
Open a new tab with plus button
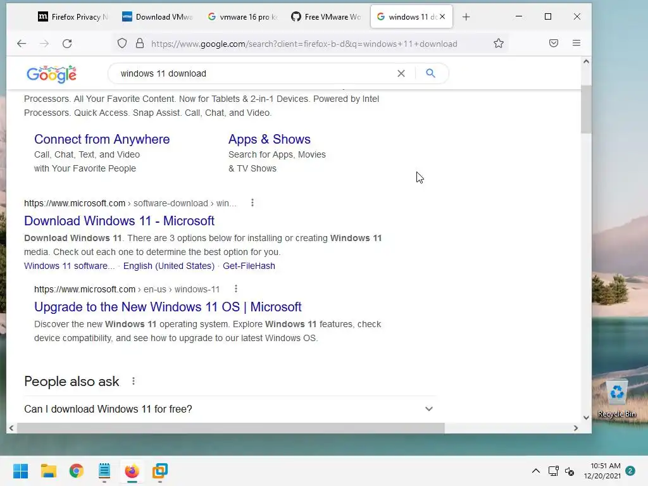(466, 17)
